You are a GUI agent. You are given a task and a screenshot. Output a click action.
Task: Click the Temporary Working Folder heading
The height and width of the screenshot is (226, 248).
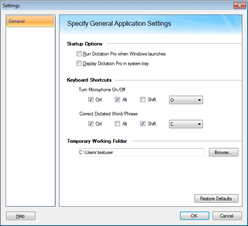click(97, 141)
